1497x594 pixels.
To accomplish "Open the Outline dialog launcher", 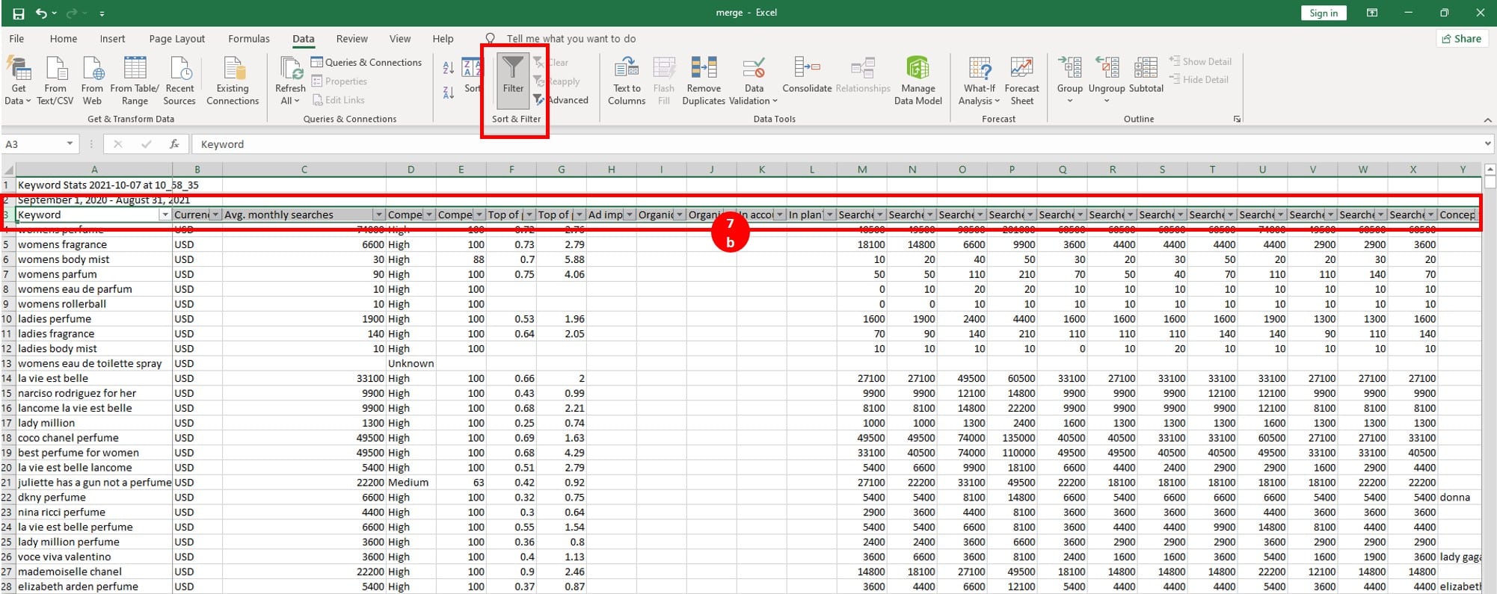I will pyautogui.click(x=1237, y=120).
